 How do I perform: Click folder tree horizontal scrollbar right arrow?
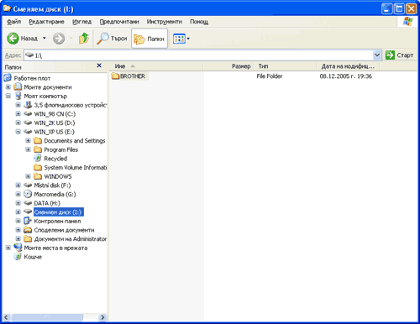pos(102,317)
